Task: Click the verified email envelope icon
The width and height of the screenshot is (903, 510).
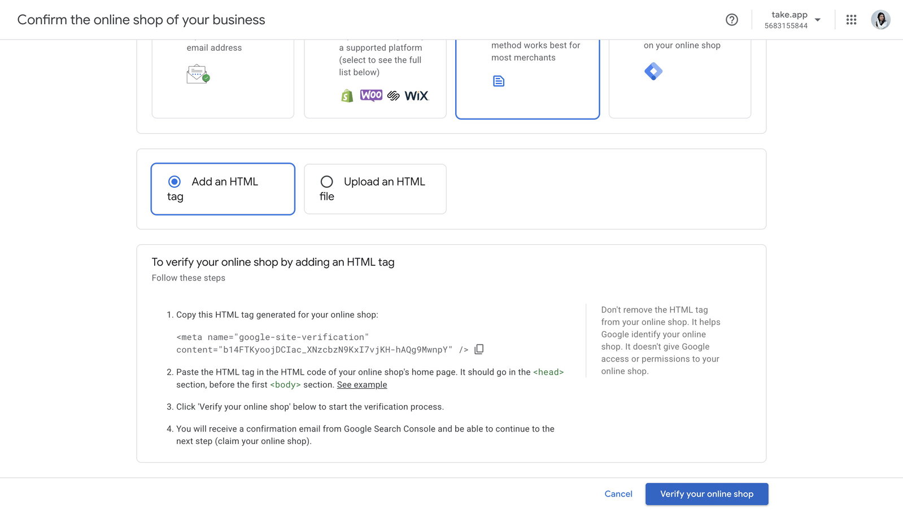Action: [x=198, y=74]
